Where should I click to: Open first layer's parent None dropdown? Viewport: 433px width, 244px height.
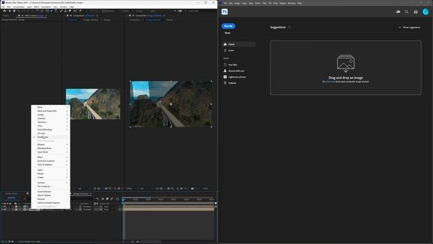(x=110, y=206)
